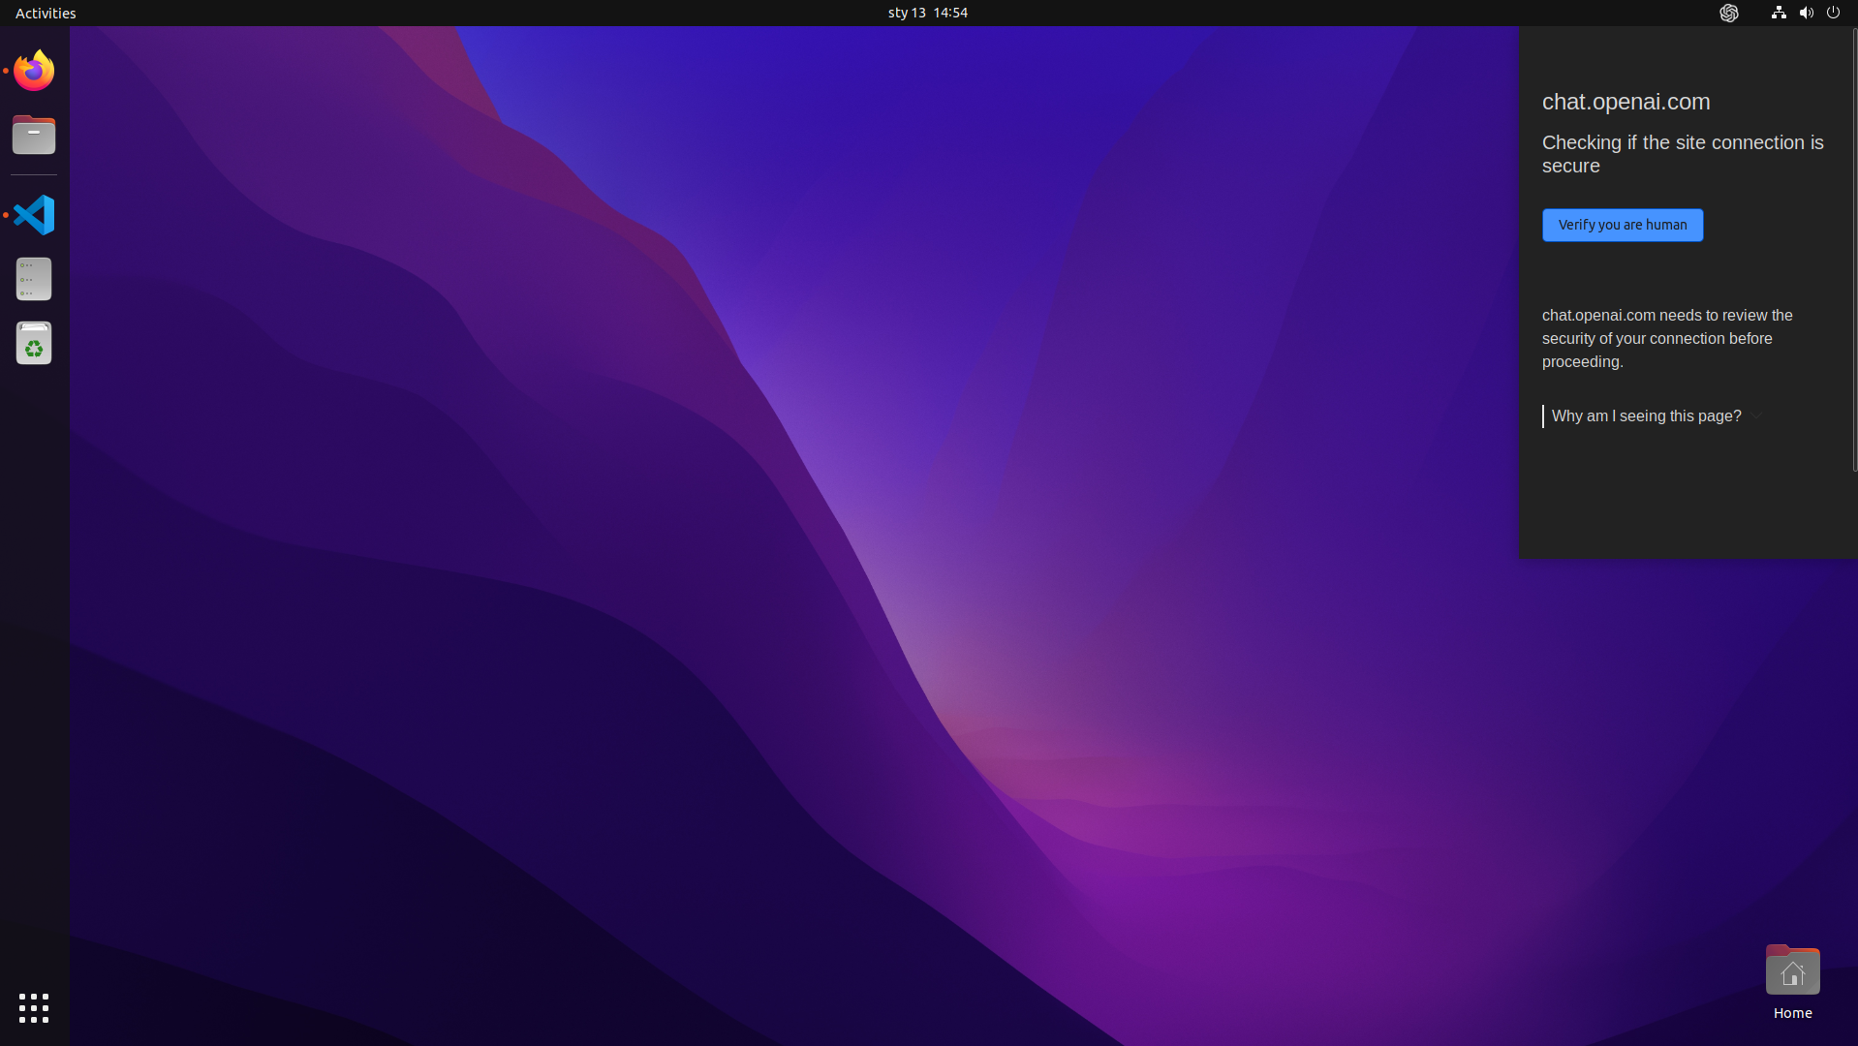Launch Visual Studio Code from dock
The image size is (1858, 1046).
click(x=34, y=215)
